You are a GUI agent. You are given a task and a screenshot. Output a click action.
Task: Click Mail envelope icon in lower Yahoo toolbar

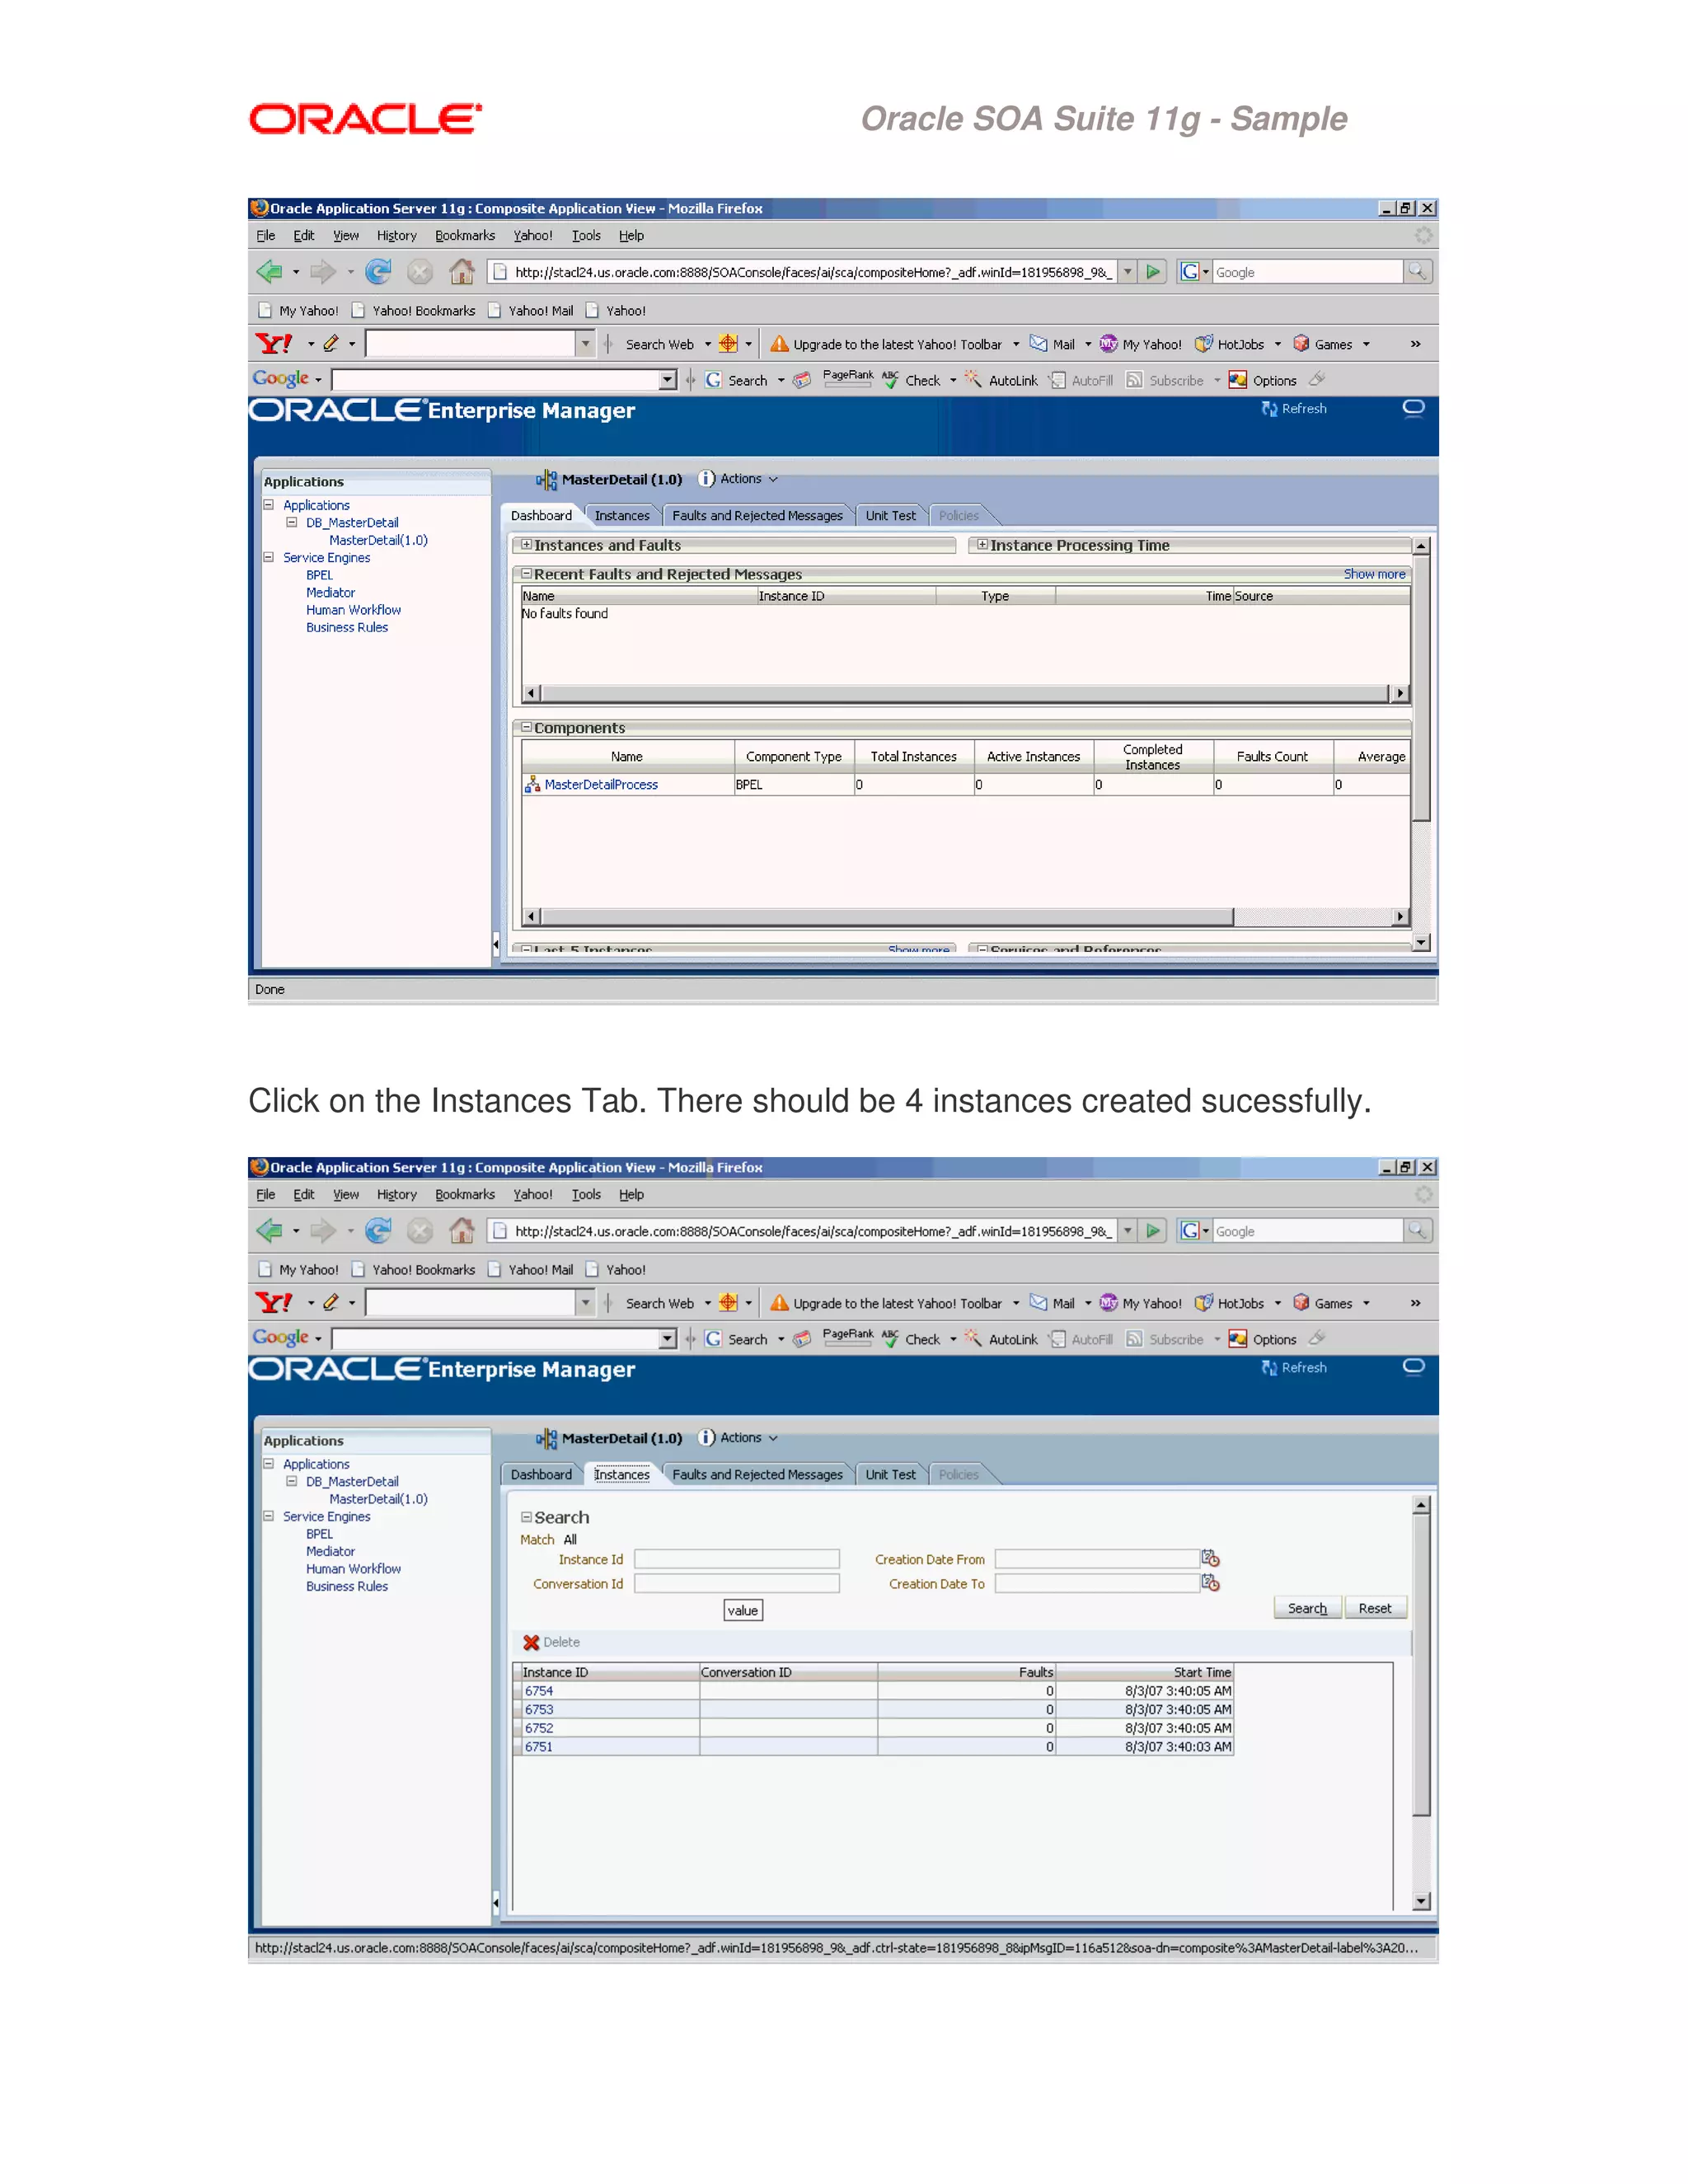point(1039,1302)
